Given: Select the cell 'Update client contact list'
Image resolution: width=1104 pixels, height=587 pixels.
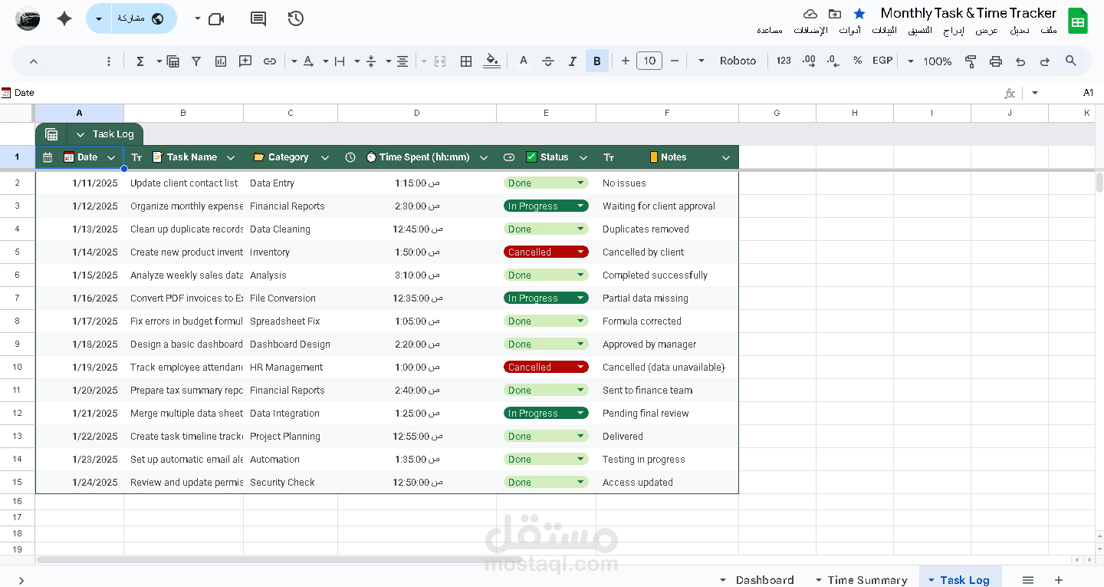Looking at the screenshot, I should [x=183, y=183].
